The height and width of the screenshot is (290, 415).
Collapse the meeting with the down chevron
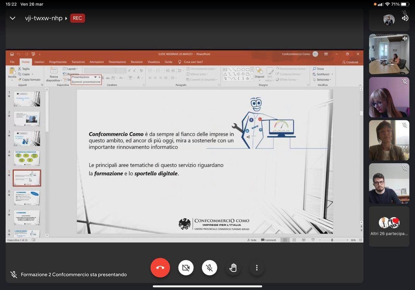point(13,18)
